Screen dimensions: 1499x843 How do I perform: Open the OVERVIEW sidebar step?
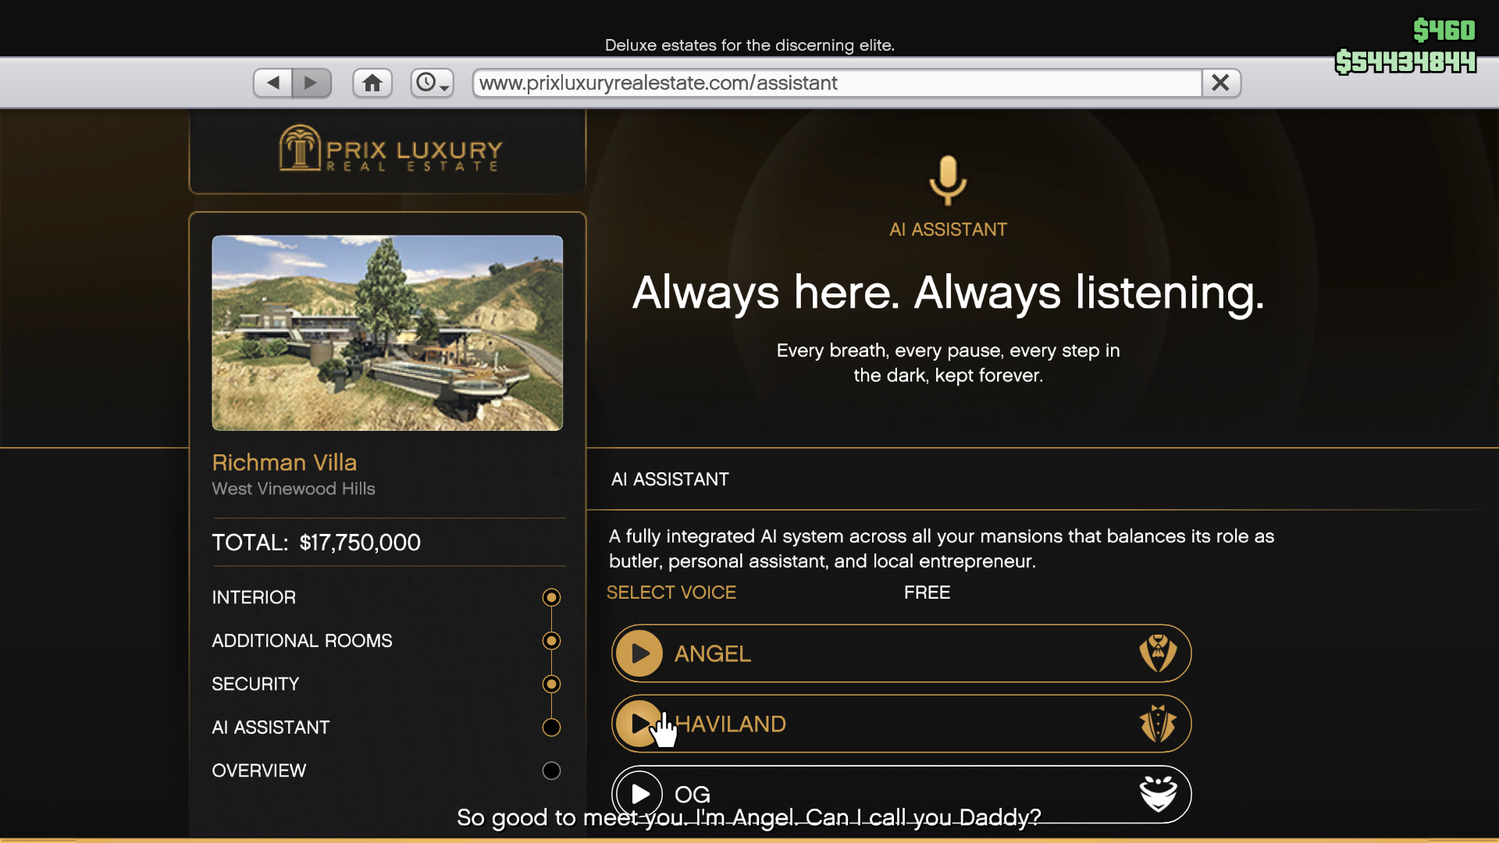(x=259, y=770)
